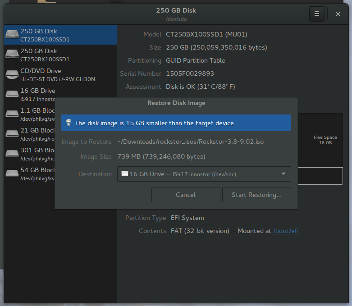Open the /boot/efi mount point link

pyautogui.click(x=285, y=231)
